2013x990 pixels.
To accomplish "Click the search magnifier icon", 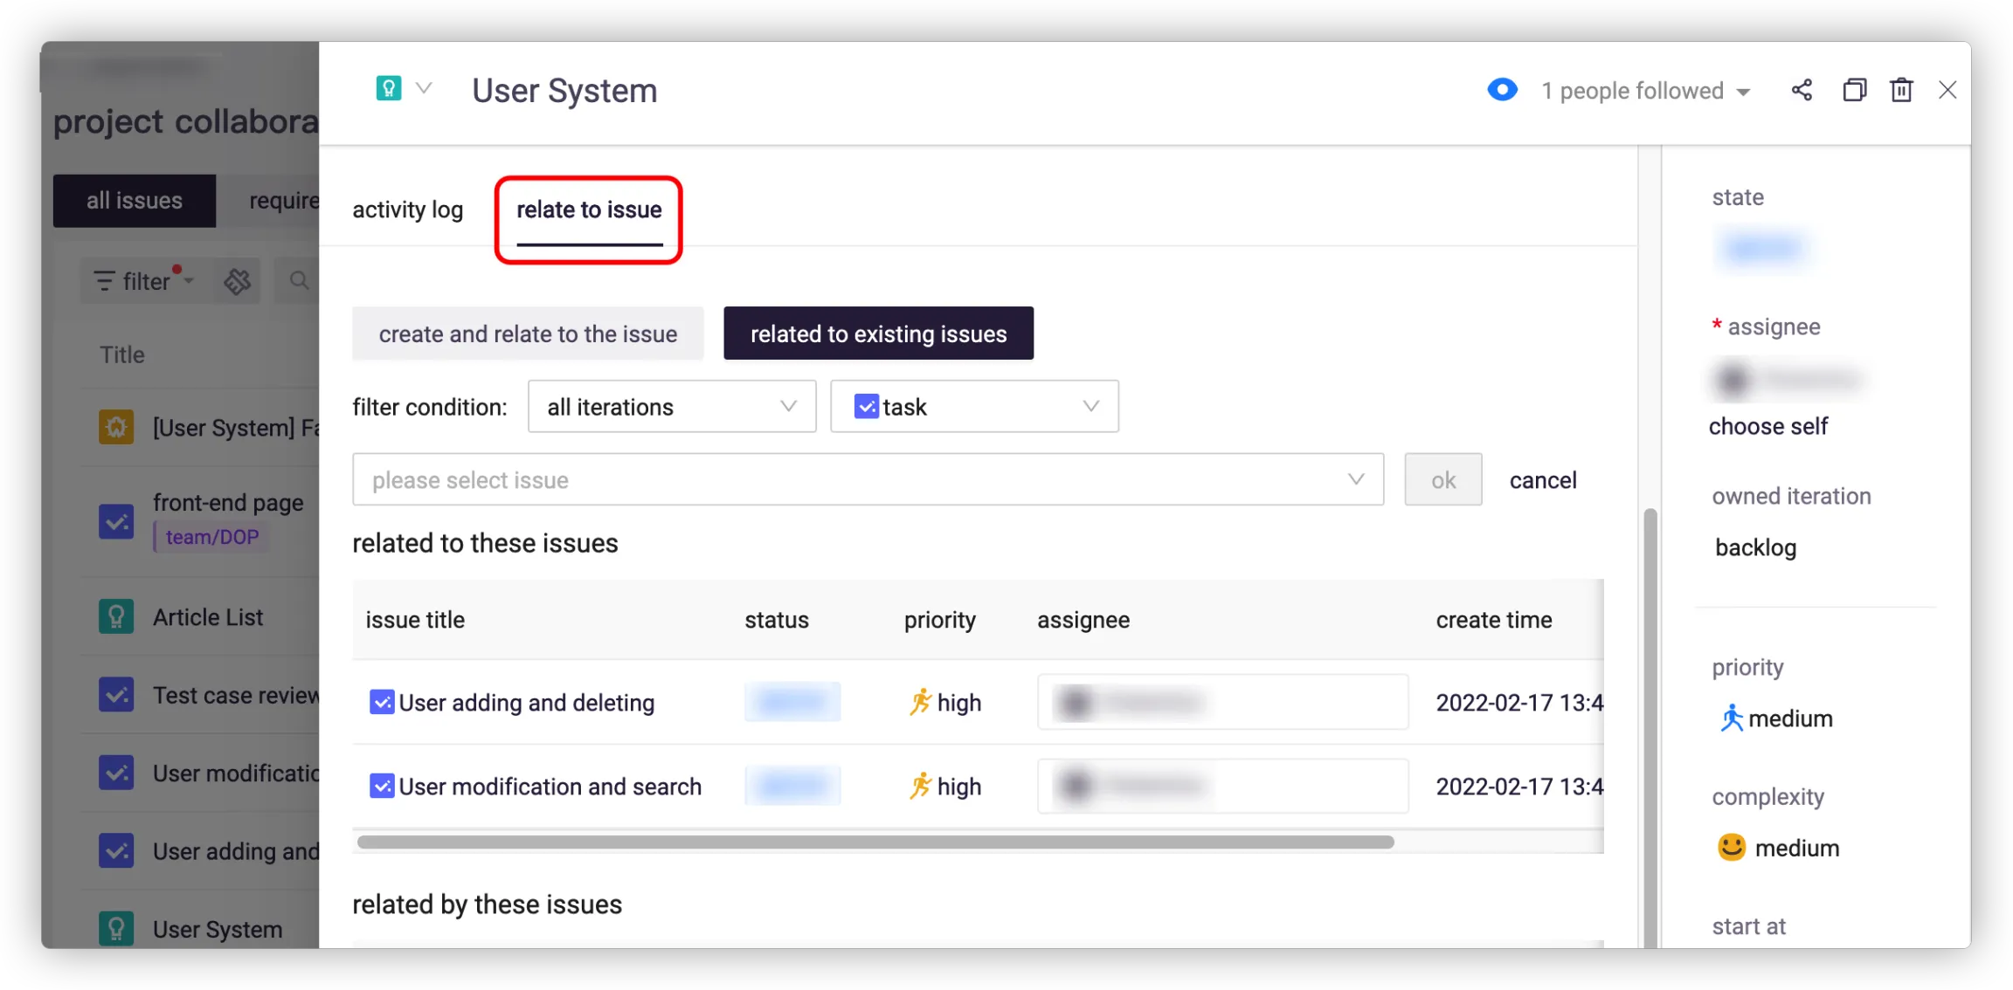I will pos(299,281).
